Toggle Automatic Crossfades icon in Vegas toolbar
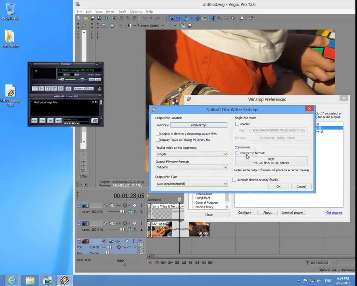The height and width of the screenshot is (286, 357). (x=178, y=18)
